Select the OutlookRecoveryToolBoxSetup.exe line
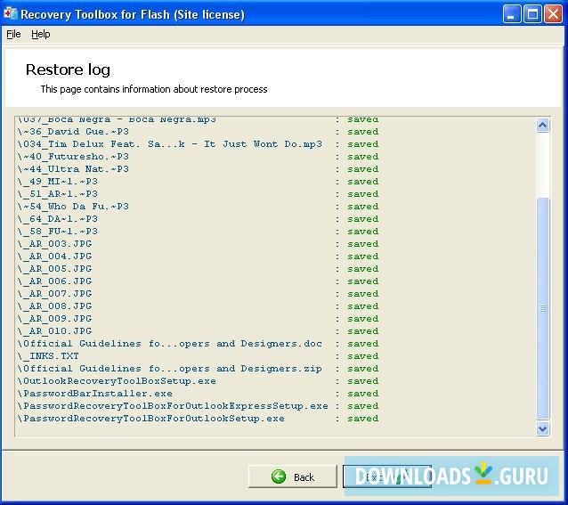 pyautogui.click(x=199, y=381)
